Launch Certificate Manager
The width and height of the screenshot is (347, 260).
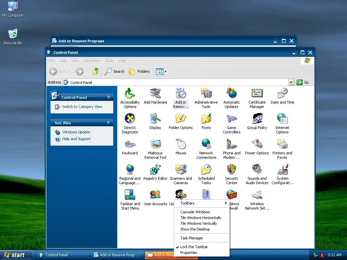[x=257, y=99]
